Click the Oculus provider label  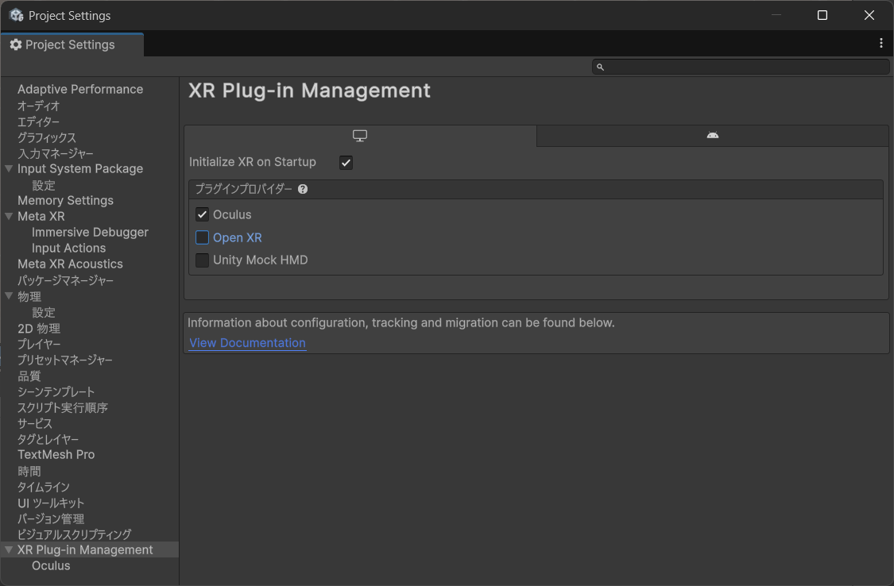tap(232, 214)
